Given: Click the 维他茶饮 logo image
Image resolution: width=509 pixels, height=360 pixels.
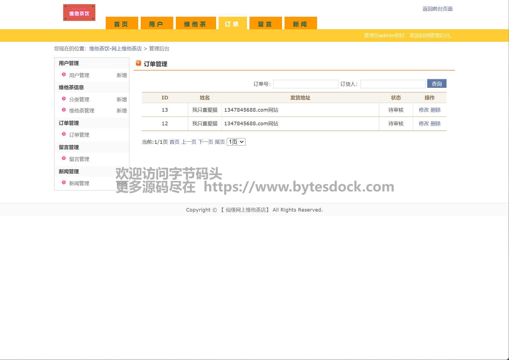Looking at the screenshot, I should pos(79,13).
